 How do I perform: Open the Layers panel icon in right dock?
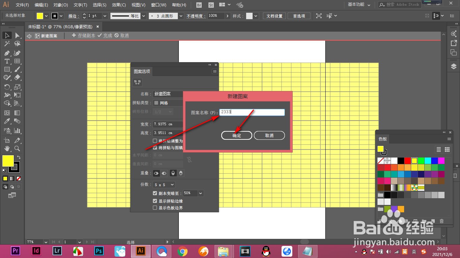coord(454,66)
